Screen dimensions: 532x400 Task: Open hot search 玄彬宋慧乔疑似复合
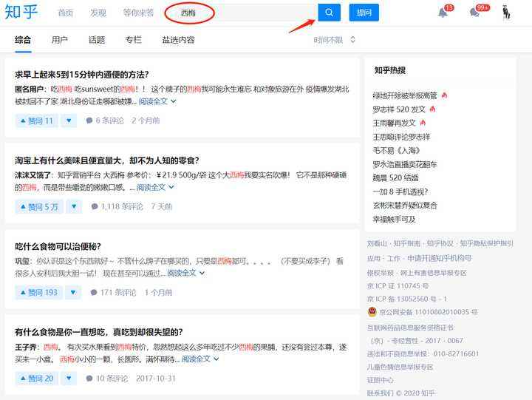(405, 206)
